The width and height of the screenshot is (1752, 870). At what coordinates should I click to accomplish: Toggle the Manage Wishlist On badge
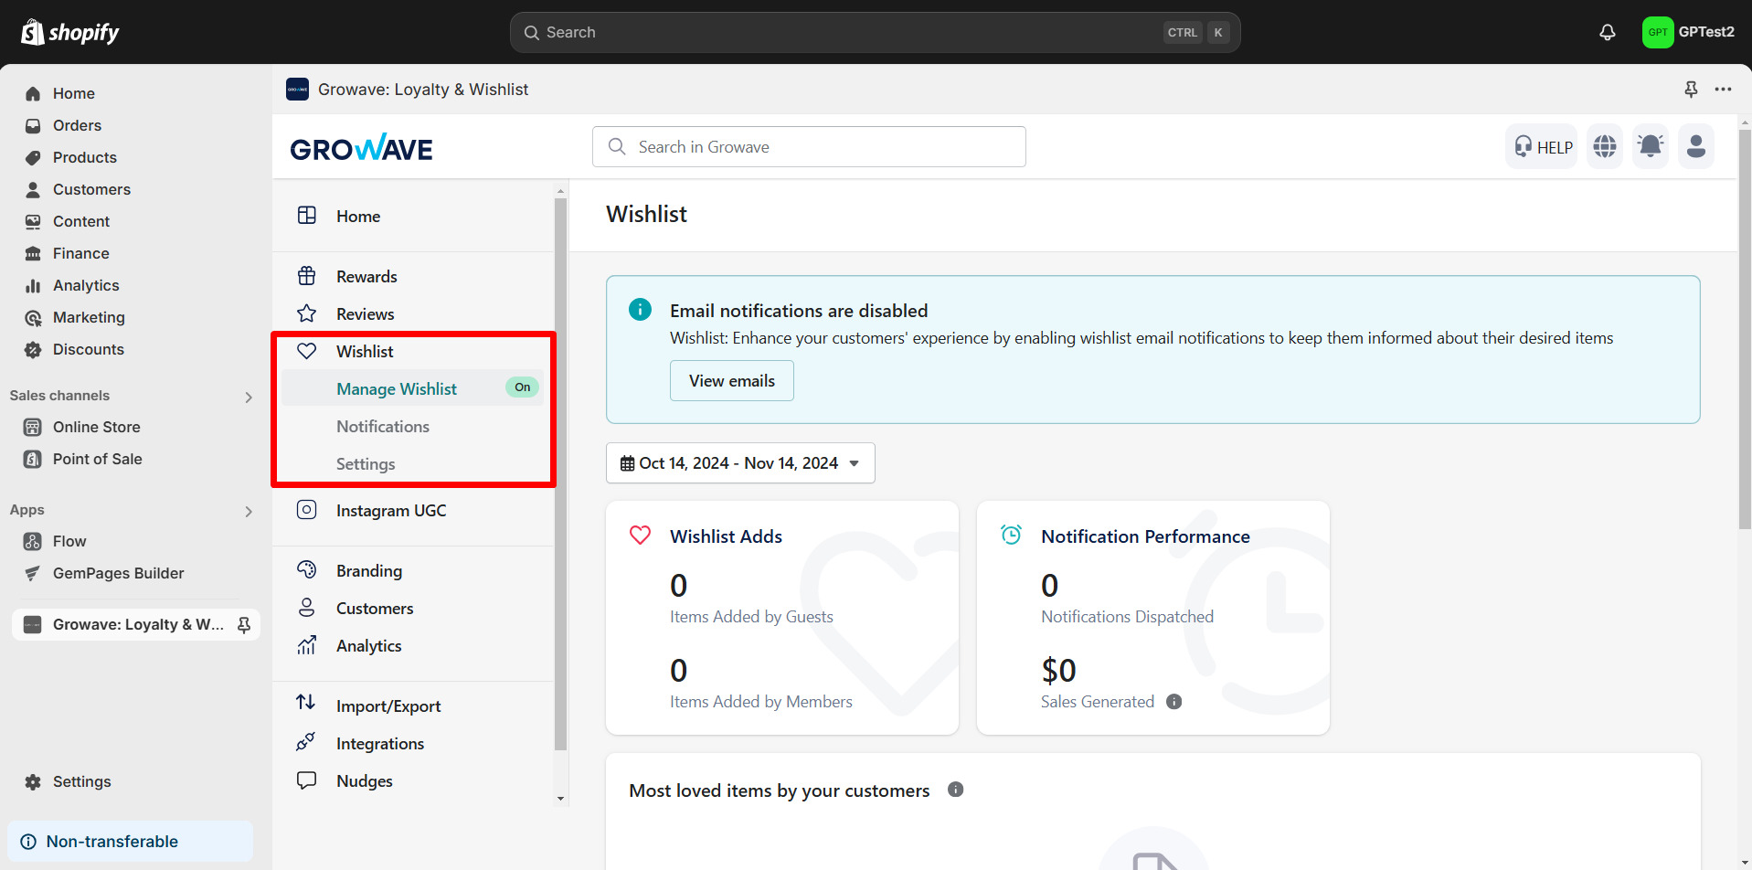522,387
